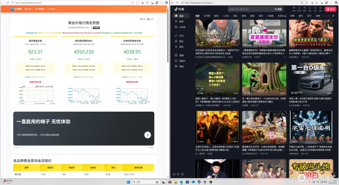Screen dimensions: 339x185
Task: Click the red 登录 login button
Action: 331,9
